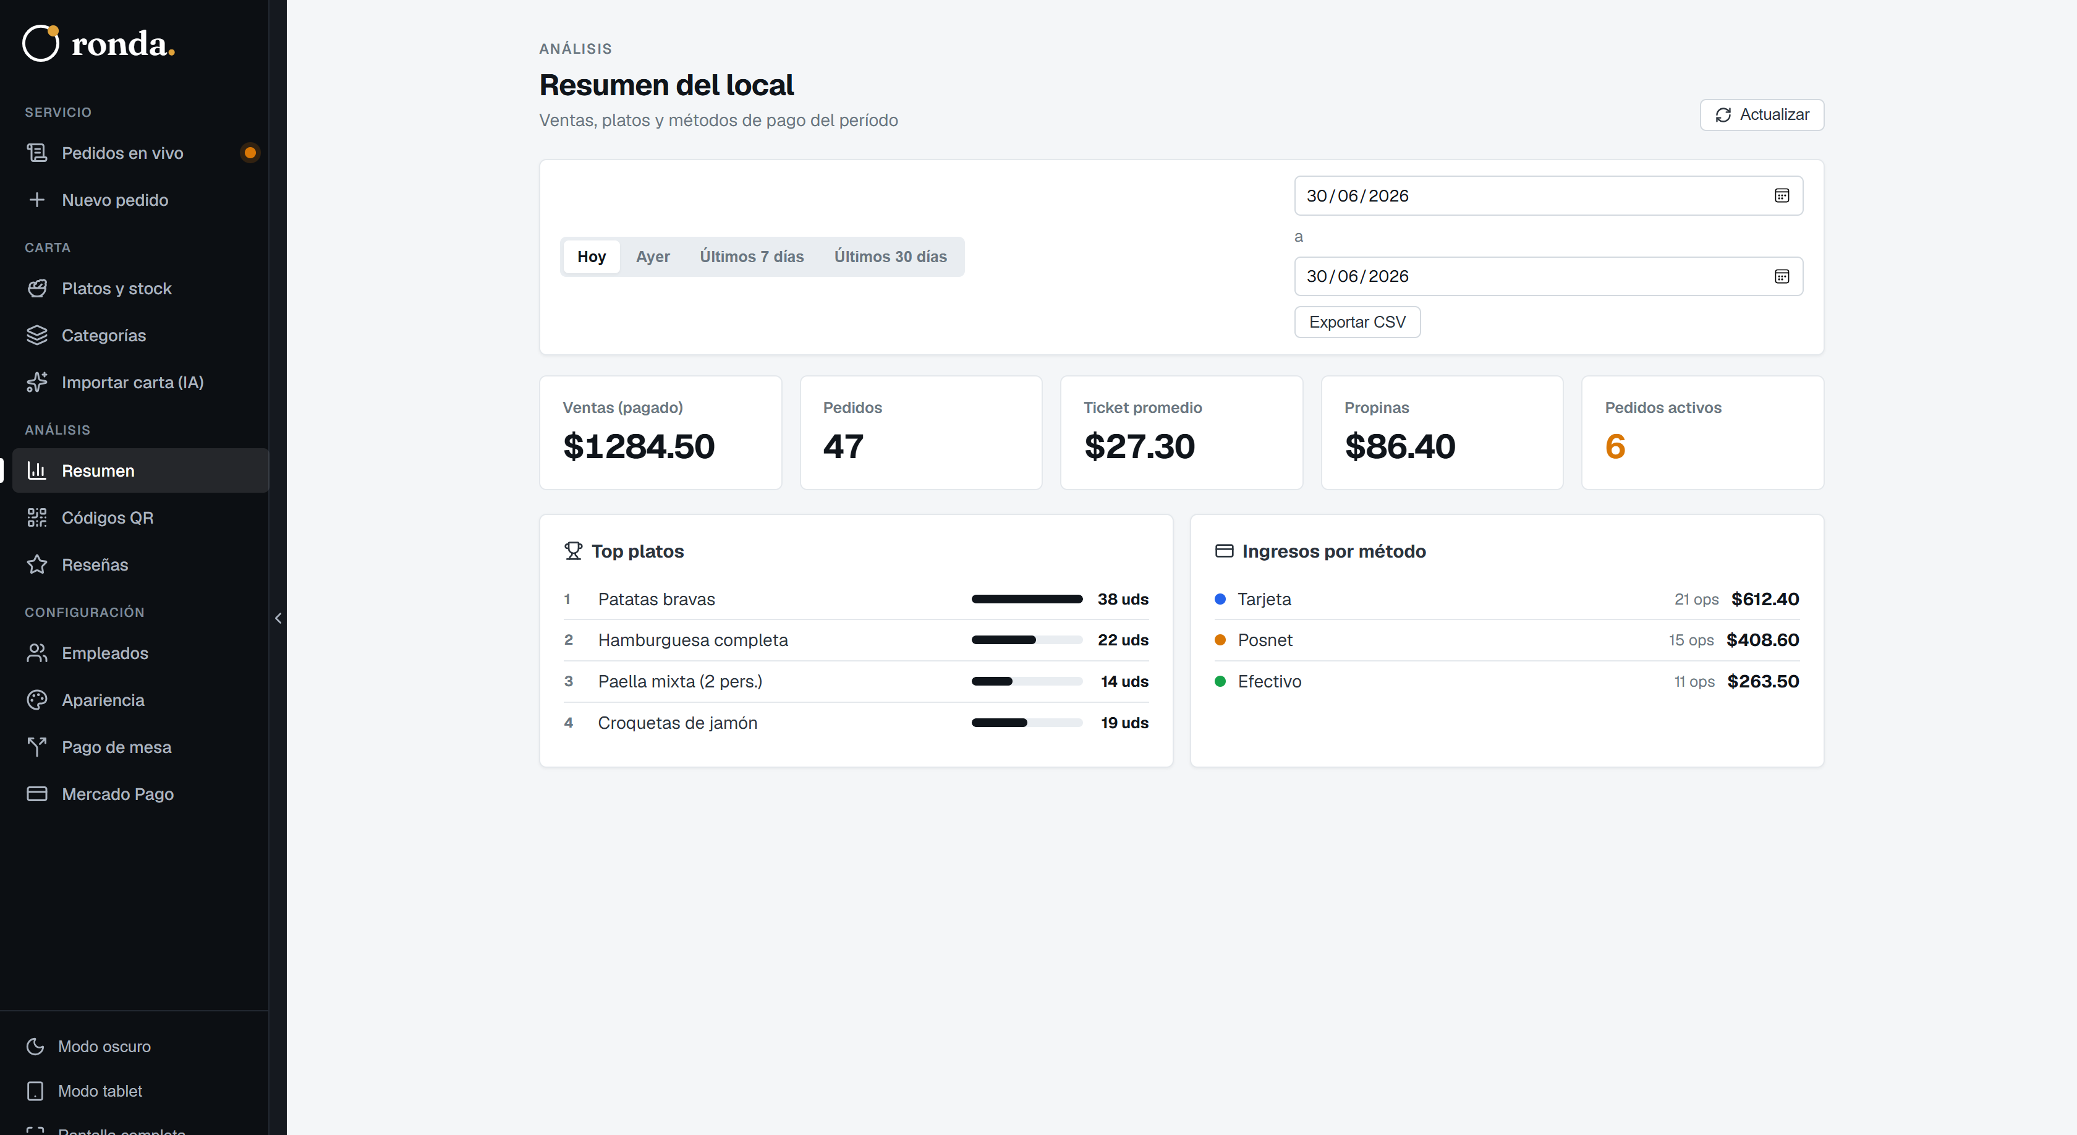Click the Croquetas de jamón dish name
This screenshot has height=1135, width=2077.
[677, 722]
